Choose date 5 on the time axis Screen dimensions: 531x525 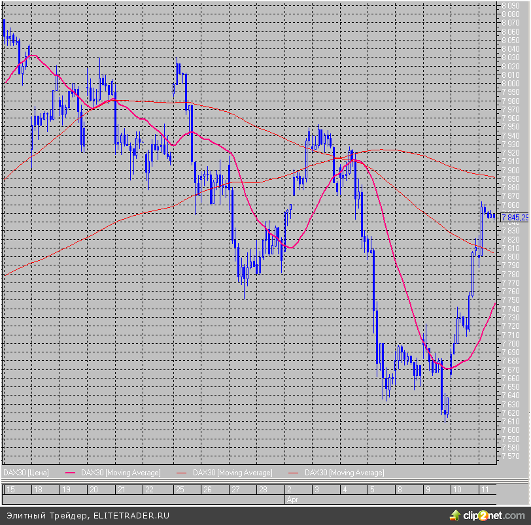372,489
